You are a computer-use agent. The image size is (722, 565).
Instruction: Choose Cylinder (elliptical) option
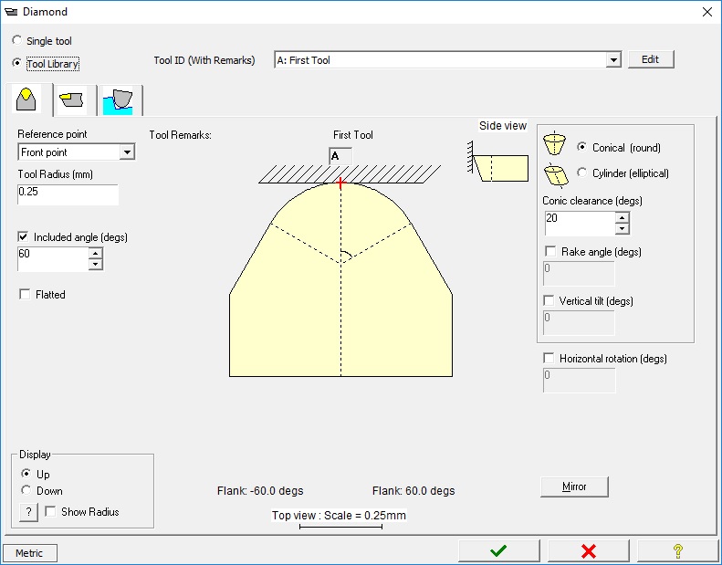(x=582, y=173)
